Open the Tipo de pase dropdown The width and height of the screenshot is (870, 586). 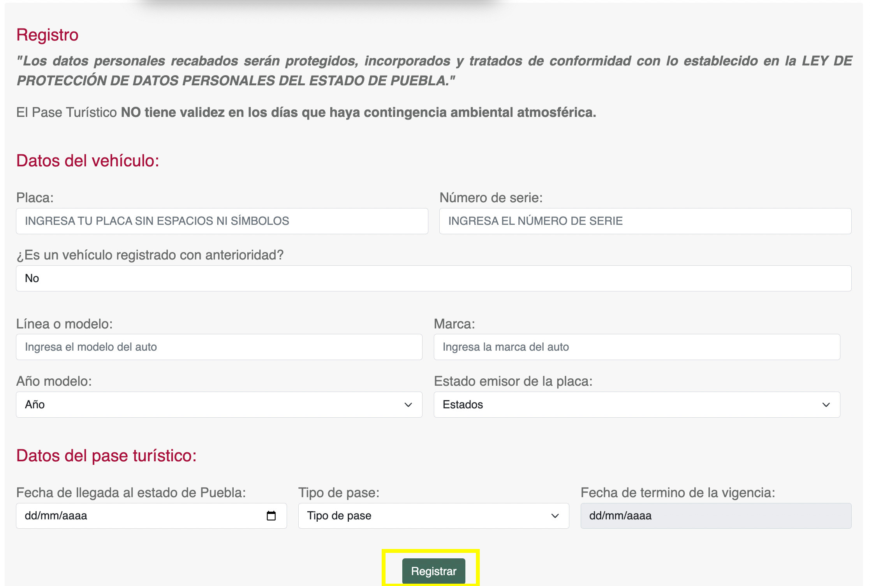tap(433, 515)
